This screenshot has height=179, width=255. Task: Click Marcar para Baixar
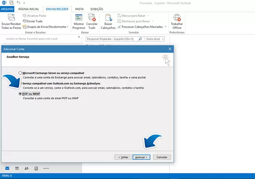tap(131, 16)
